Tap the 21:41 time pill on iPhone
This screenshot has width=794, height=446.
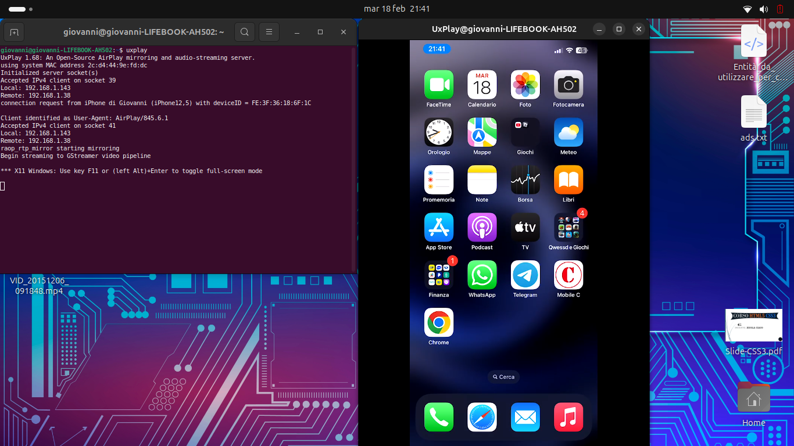click(x=437, y=49)
